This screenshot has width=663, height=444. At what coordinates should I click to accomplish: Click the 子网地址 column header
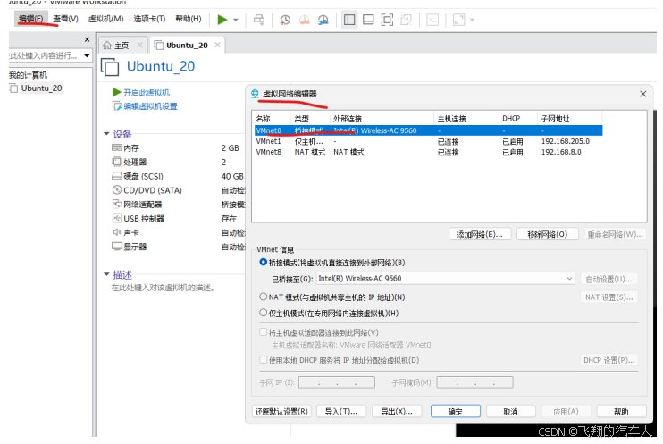coord(569,119)
